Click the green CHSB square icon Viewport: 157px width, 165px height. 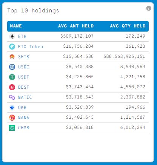click(x=12, y=128)
